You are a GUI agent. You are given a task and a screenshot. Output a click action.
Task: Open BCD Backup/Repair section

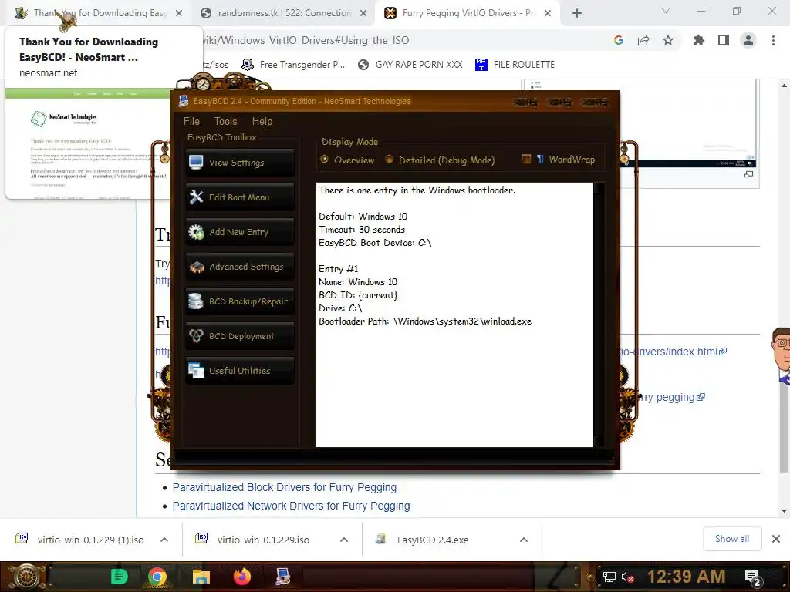[240, 301]
